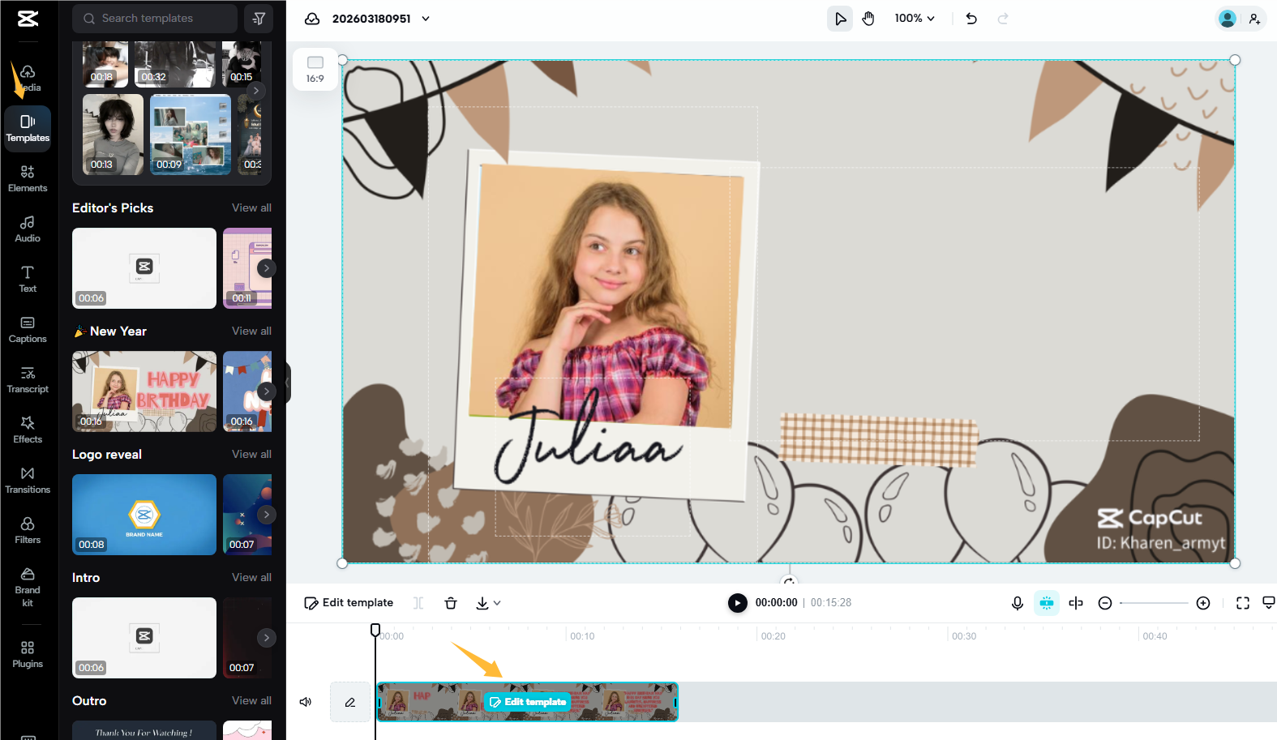View all Intro templates
The image size is (1277, 740).
(251, 578)
